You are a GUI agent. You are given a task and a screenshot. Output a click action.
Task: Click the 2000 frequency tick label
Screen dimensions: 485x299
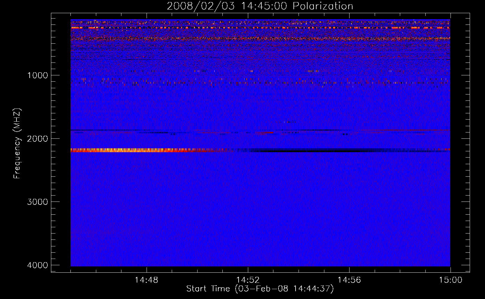[x=37, y=138]
